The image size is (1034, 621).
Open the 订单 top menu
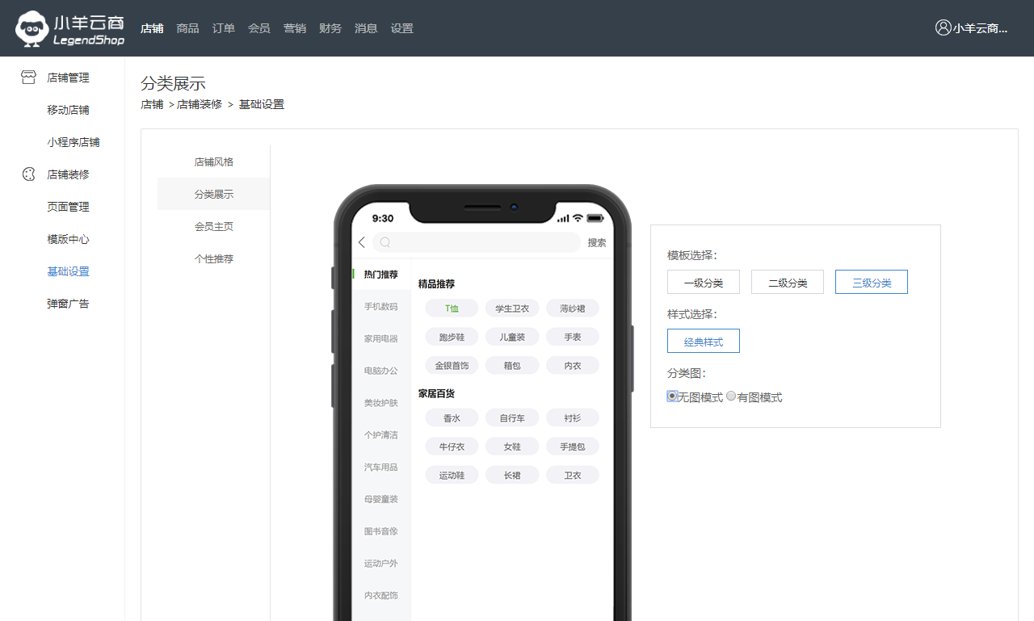pyautogui.click(x=224, y=28)
